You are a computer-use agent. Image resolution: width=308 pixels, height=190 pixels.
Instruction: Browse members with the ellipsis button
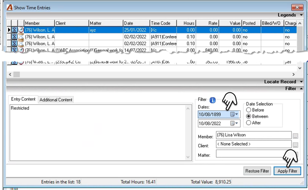click(x=295, y=136)
